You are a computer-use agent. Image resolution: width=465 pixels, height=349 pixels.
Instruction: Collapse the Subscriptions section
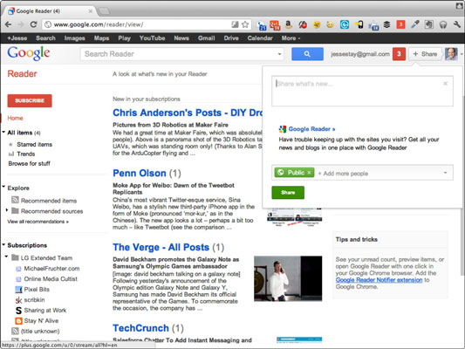click(3, 244)
